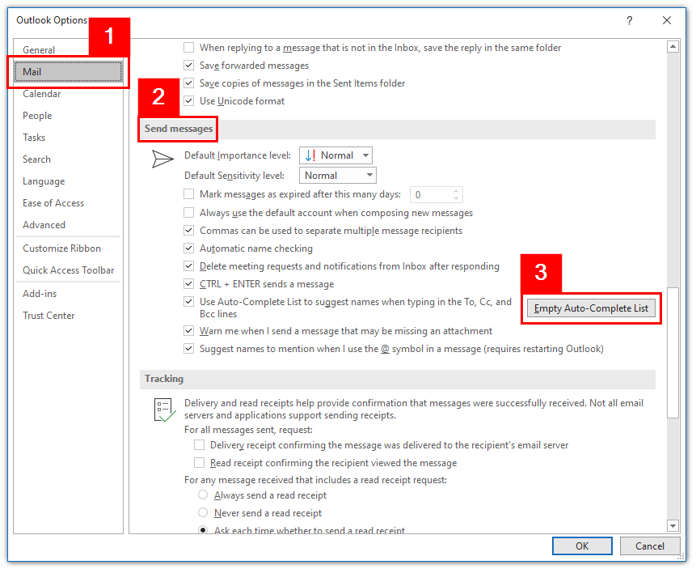This screenshot has width=696, height=569.
Task: Select the Advanced options category
Action: [x=44, y=225]
